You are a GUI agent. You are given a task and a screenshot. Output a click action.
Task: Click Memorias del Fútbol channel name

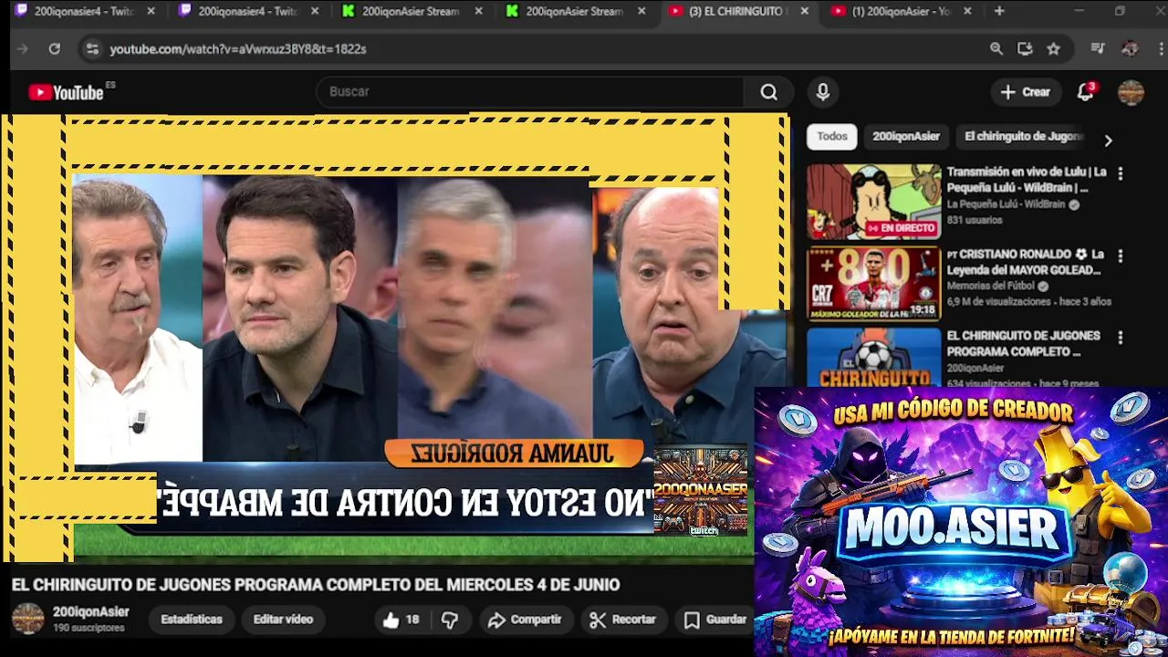[990, 287]
